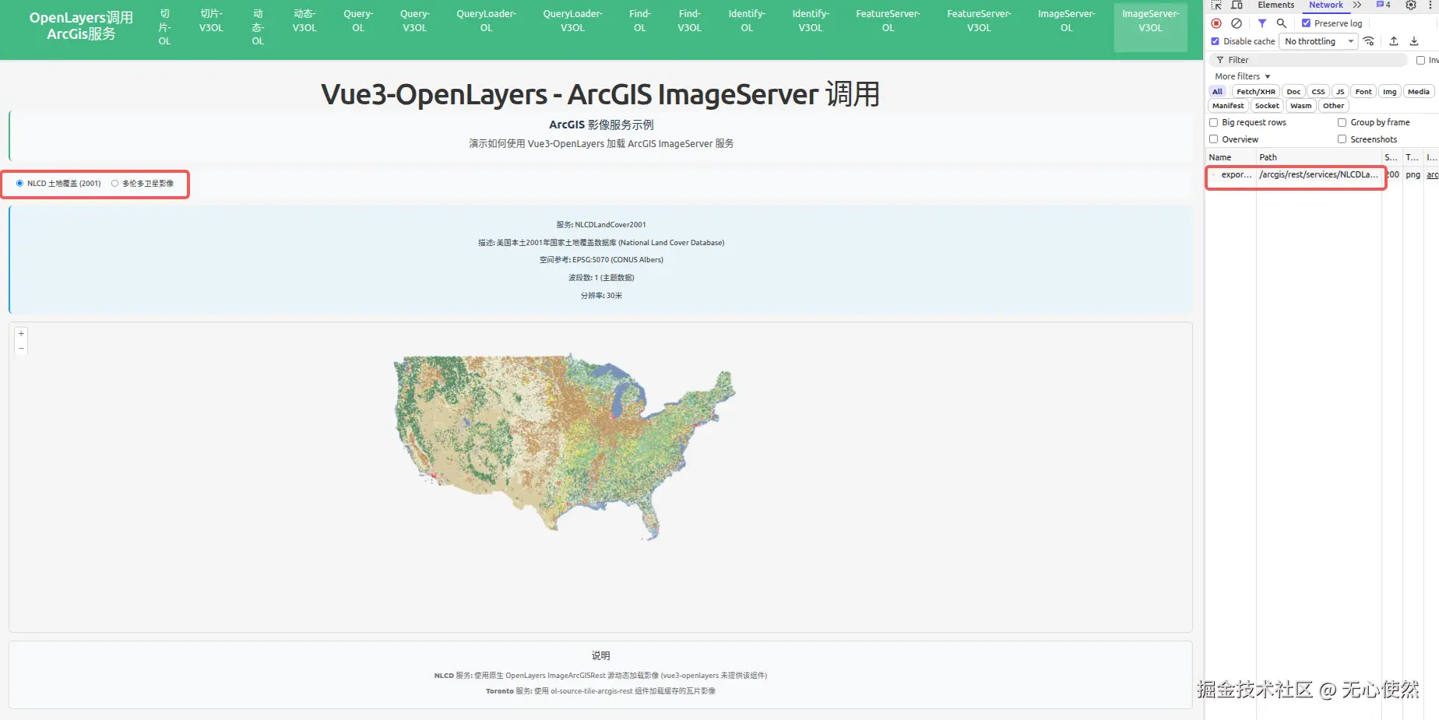This screenshot has height=720, width=1439.
Task: Export HAR file with download icon
Action: [1414, 41]
